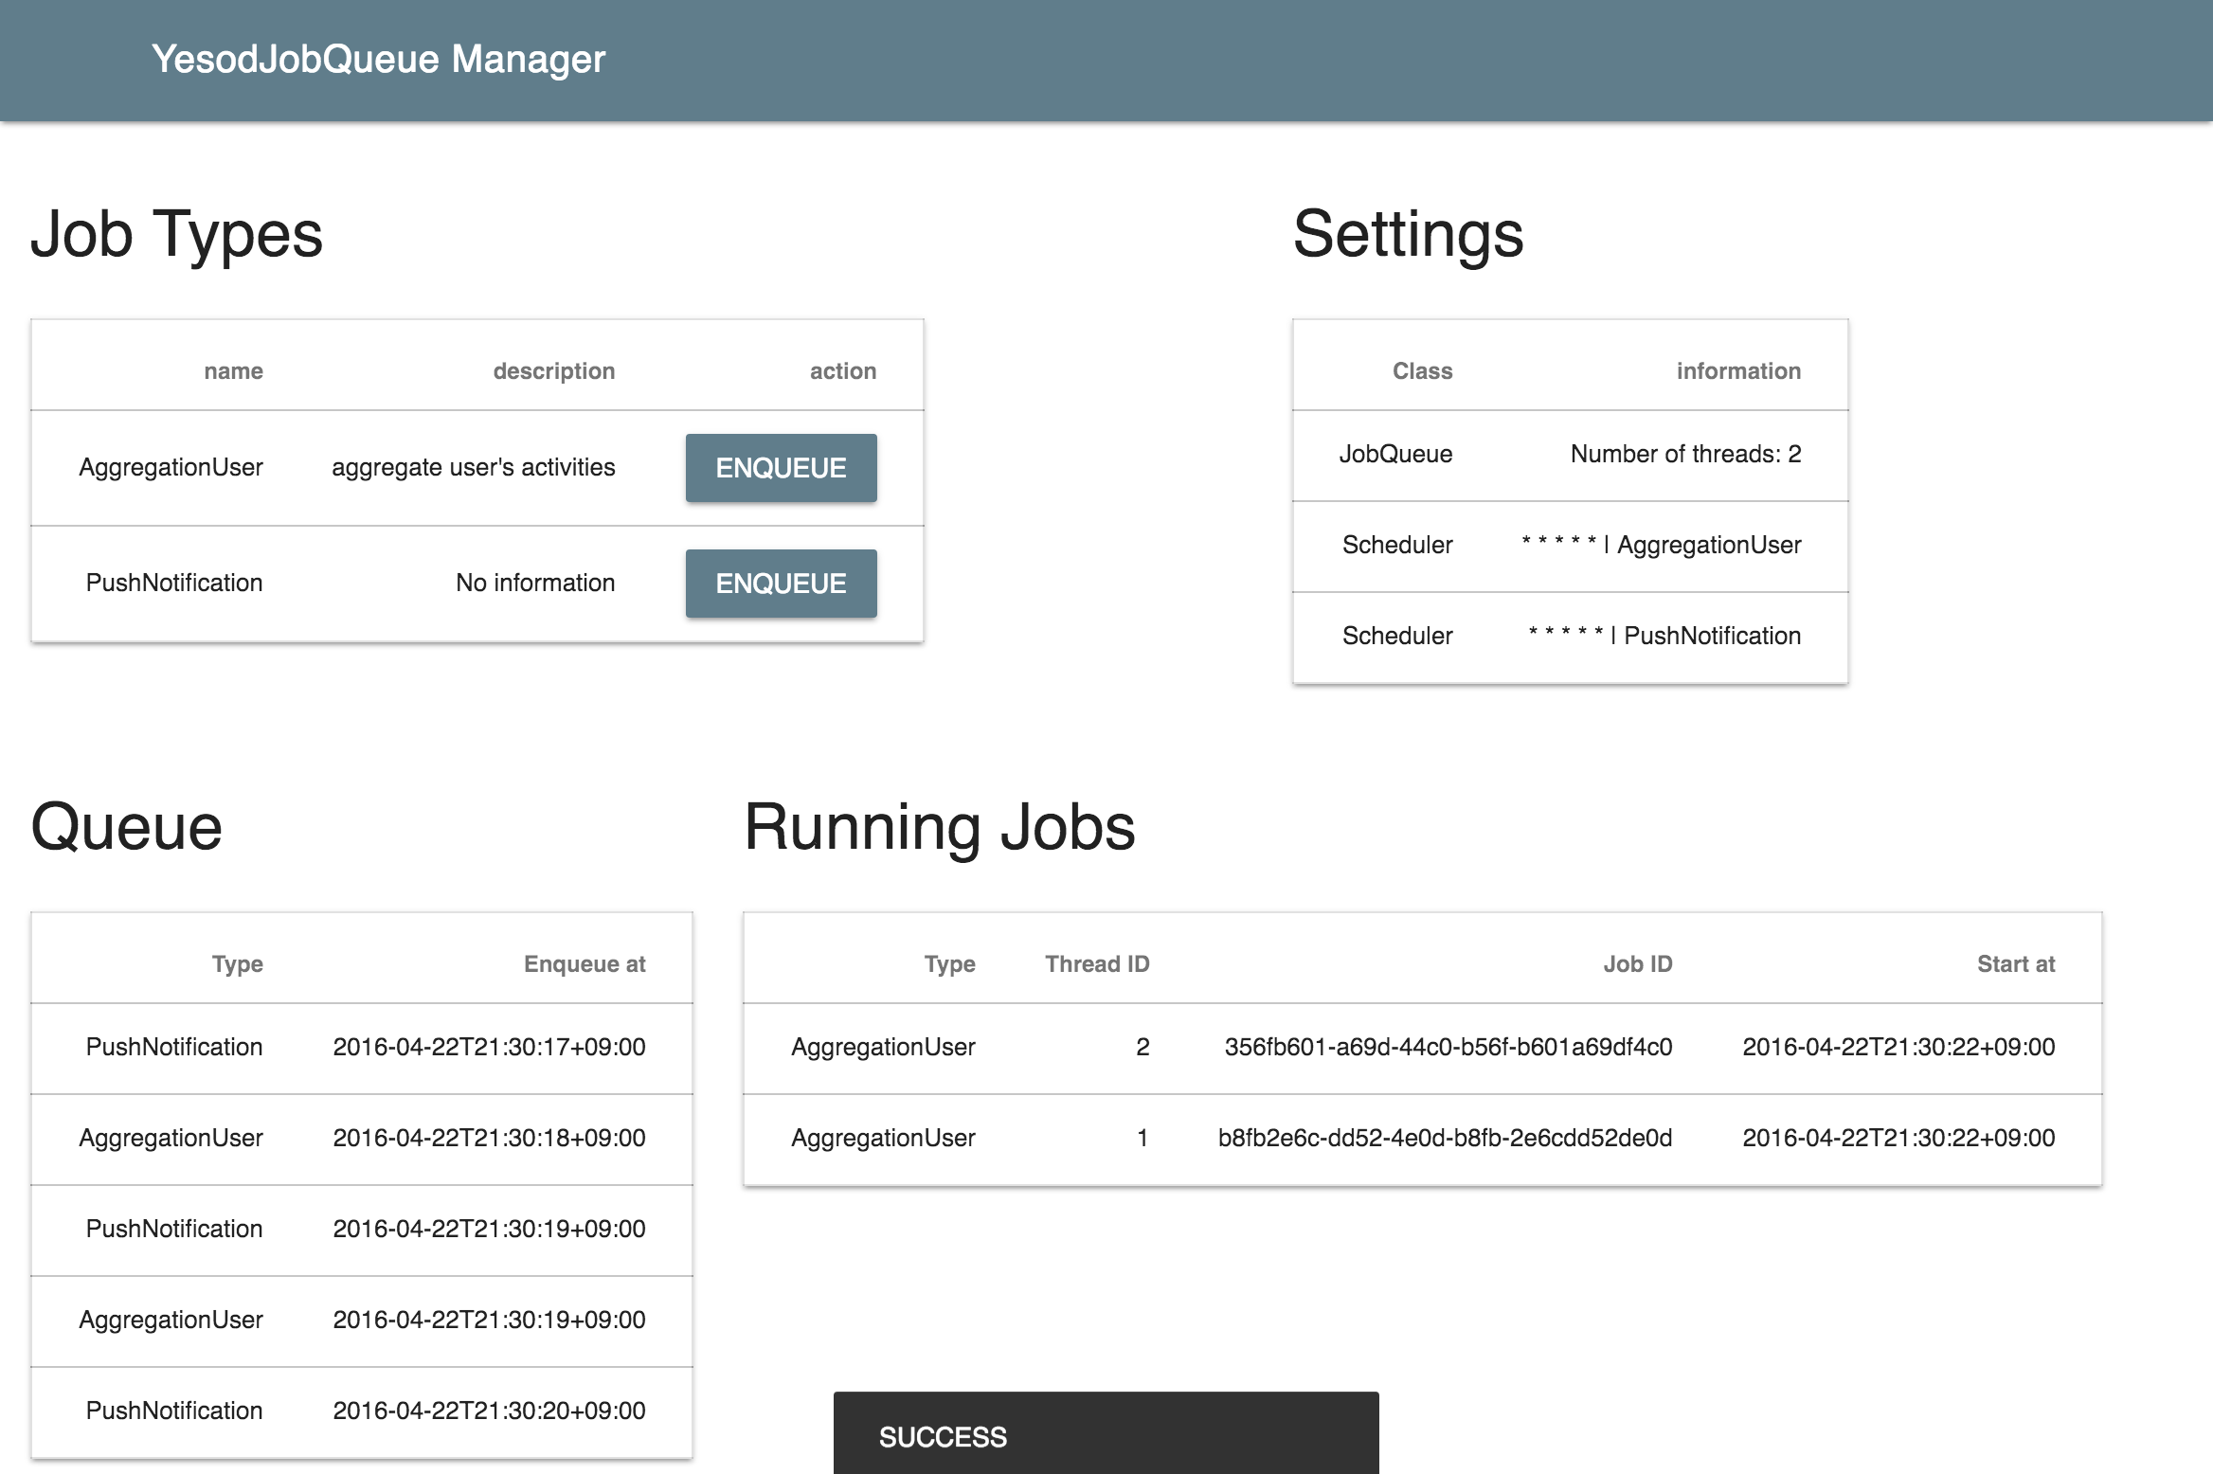Click running job with Thread ID 2

pyautogui.click(x=1421, y=1048)
